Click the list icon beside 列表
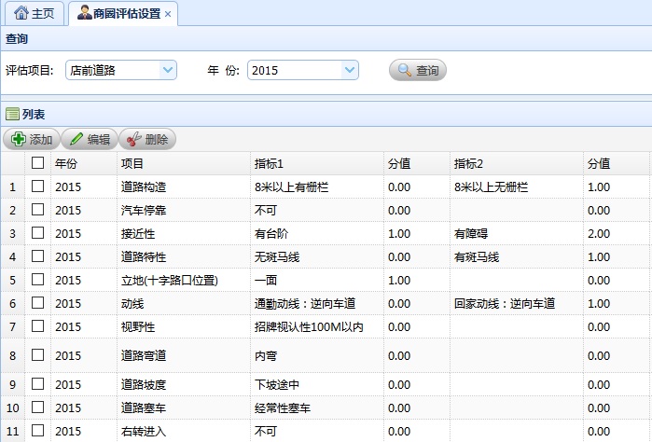The image size is (652, 442). click(12, 114)
